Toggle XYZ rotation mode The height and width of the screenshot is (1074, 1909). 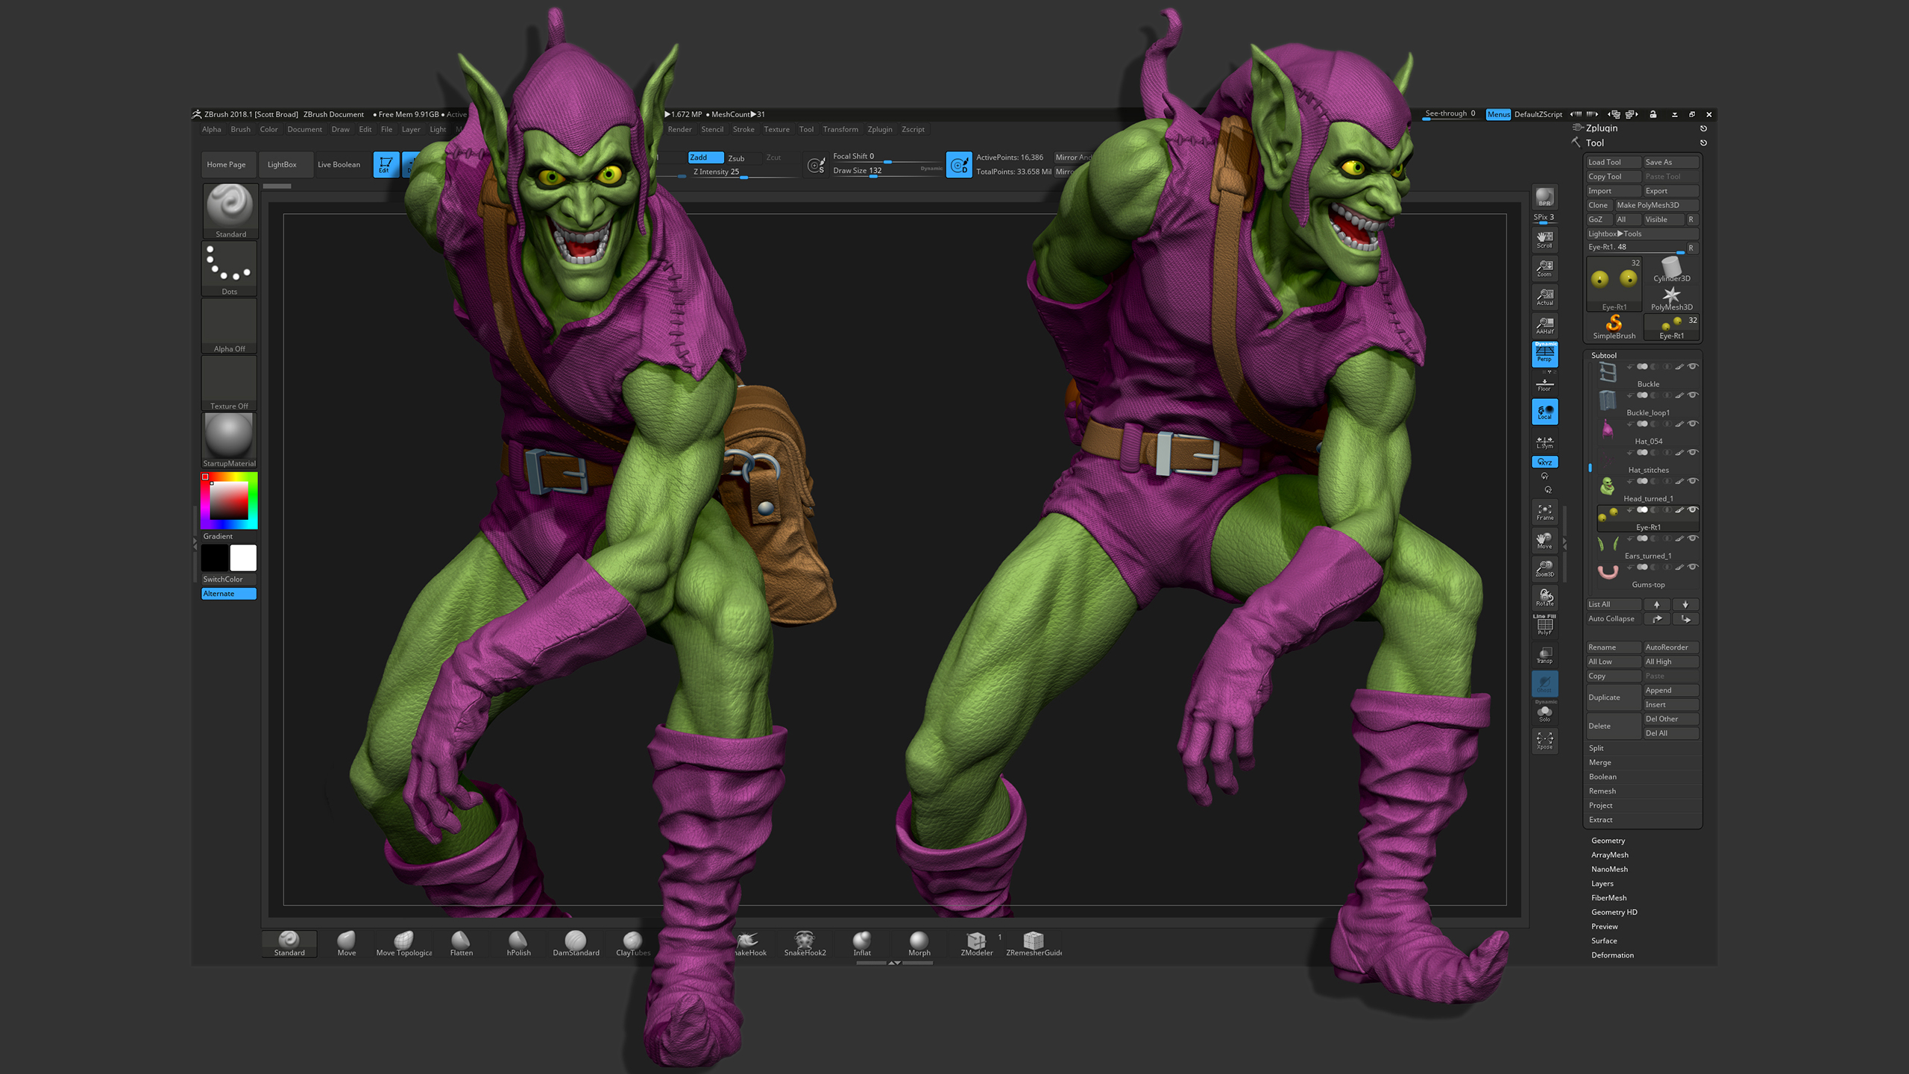pyautogui.click(x=1544, y=462)
